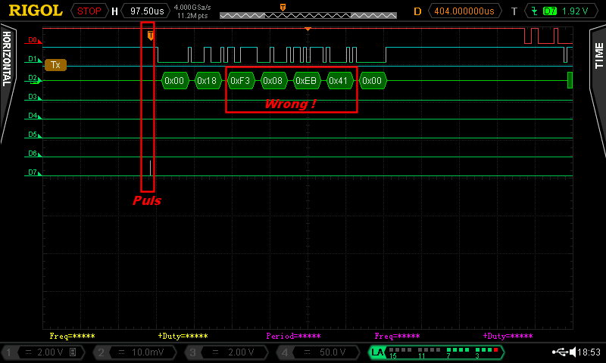606x363 pixels.
Task: Select the D0 channel label
Action: tap(33, 40)
